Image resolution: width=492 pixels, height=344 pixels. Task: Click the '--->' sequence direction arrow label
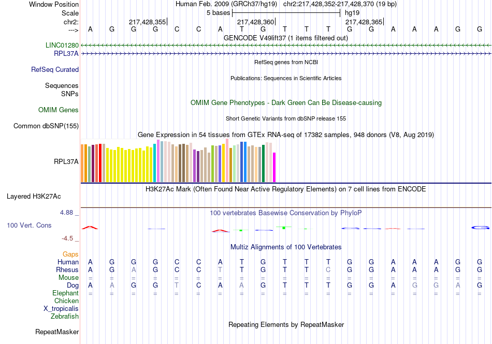point(73,30)
